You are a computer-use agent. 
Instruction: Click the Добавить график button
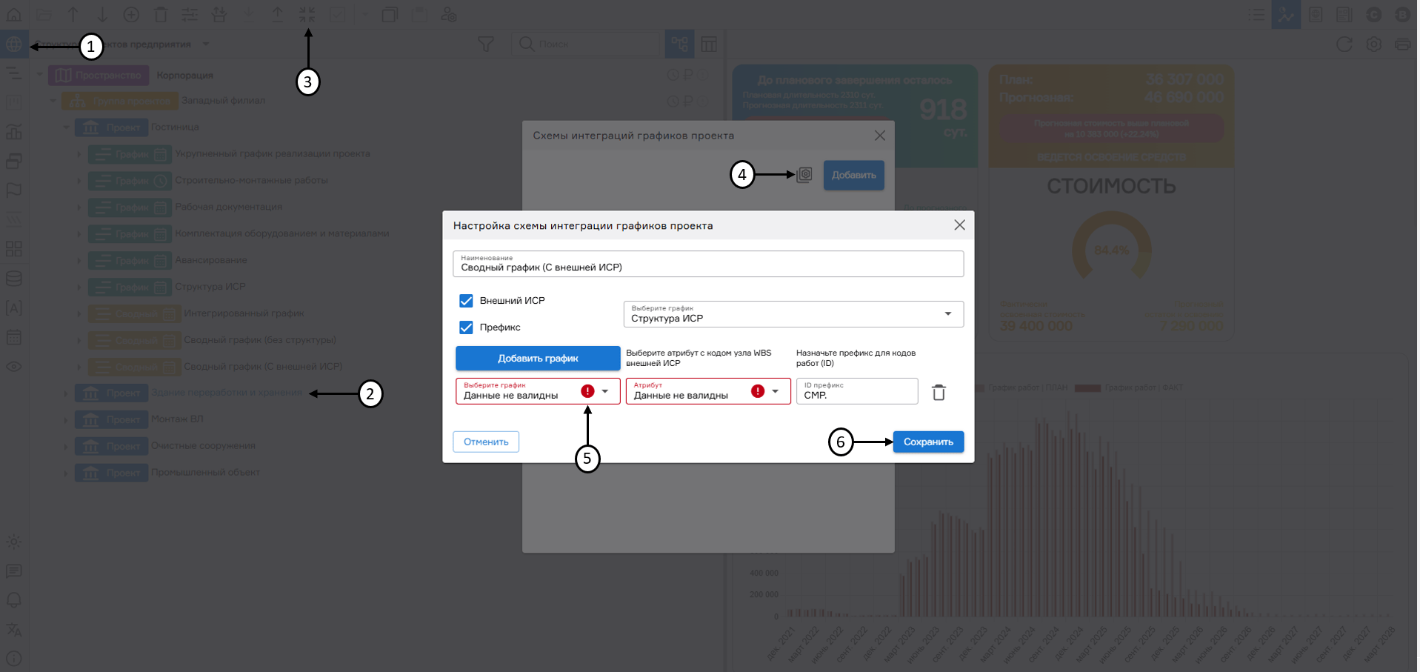point(538,359)
